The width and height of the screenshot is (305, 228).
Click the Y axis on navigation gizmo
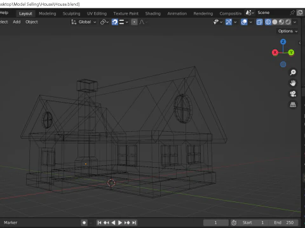click(x=291, y=53)
